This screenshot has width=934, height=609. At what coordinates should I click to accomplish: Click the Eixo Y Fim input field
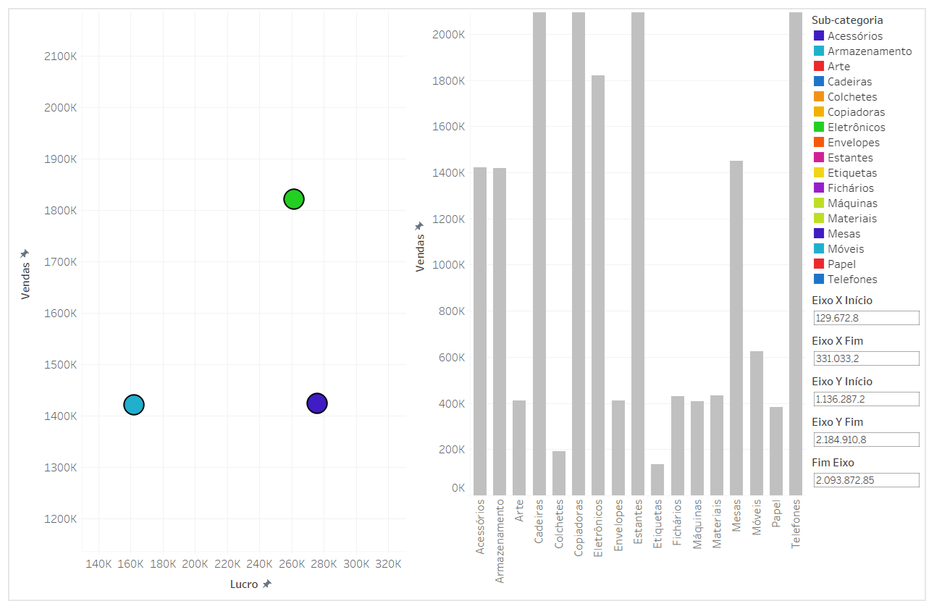(x=867, y=440)
